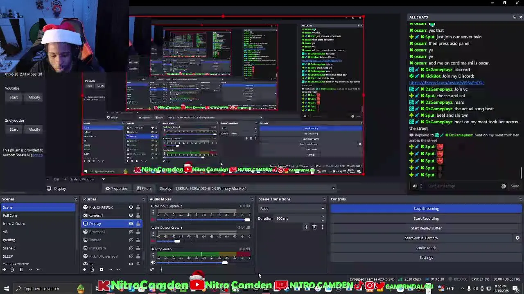Screen dimensions: 524x294
Task: Open options menu for Audio Output Capture
Action: pos(153,234)
